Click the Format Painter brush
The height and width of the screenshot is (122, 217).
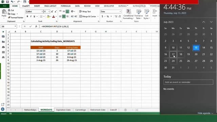[x=9, y=18]
